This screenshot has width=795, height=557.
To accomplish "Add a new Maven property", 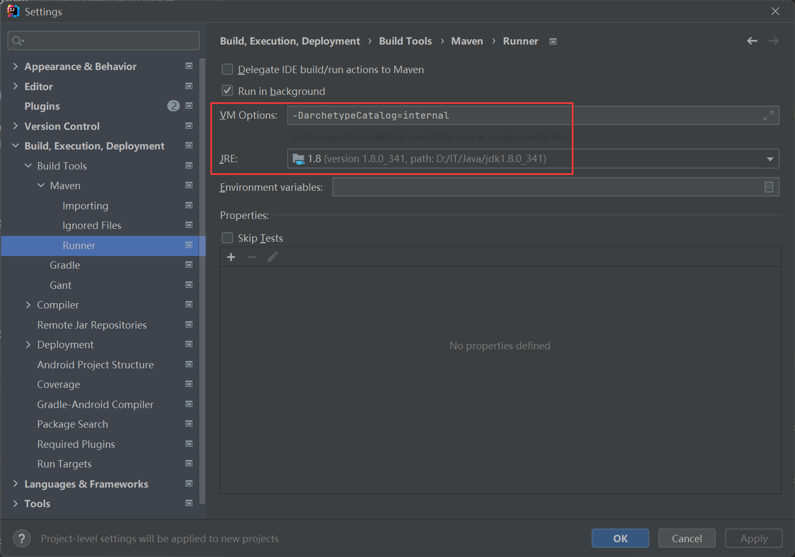I will [x=231, y=257].
